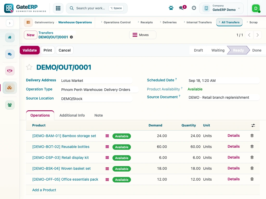Open Discuss chat in sidebar
Screen dimensions: 266x199
(10, 54)
